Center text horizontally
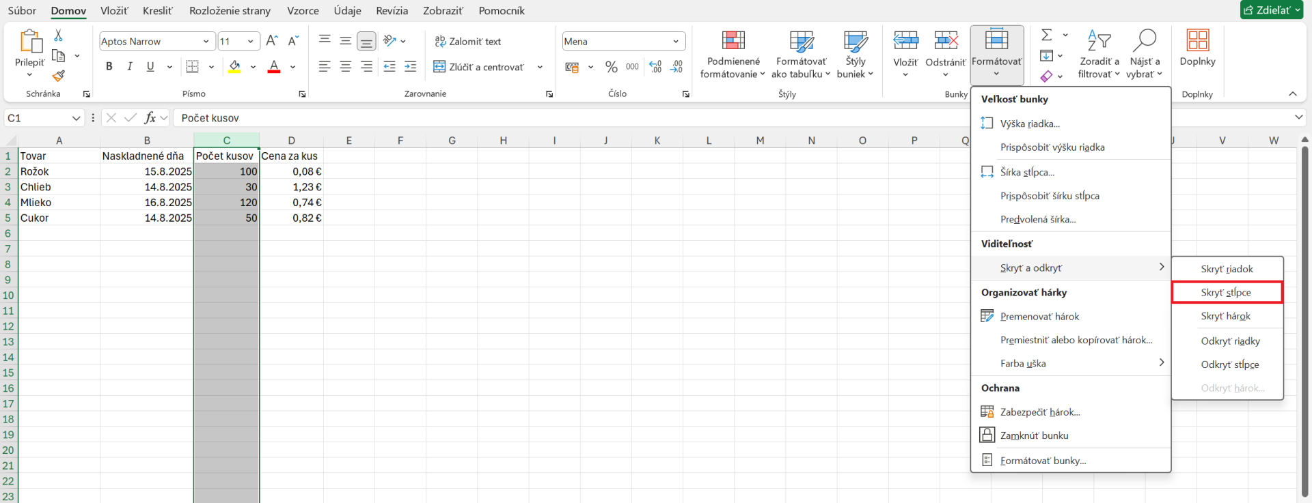This screenshot has height=503, width=1312. pyautogui.click(x=346, y=66)
